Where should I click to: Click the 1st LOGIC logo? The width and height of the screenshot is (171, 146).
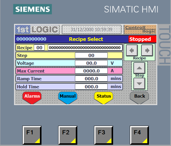coord(37,30)
